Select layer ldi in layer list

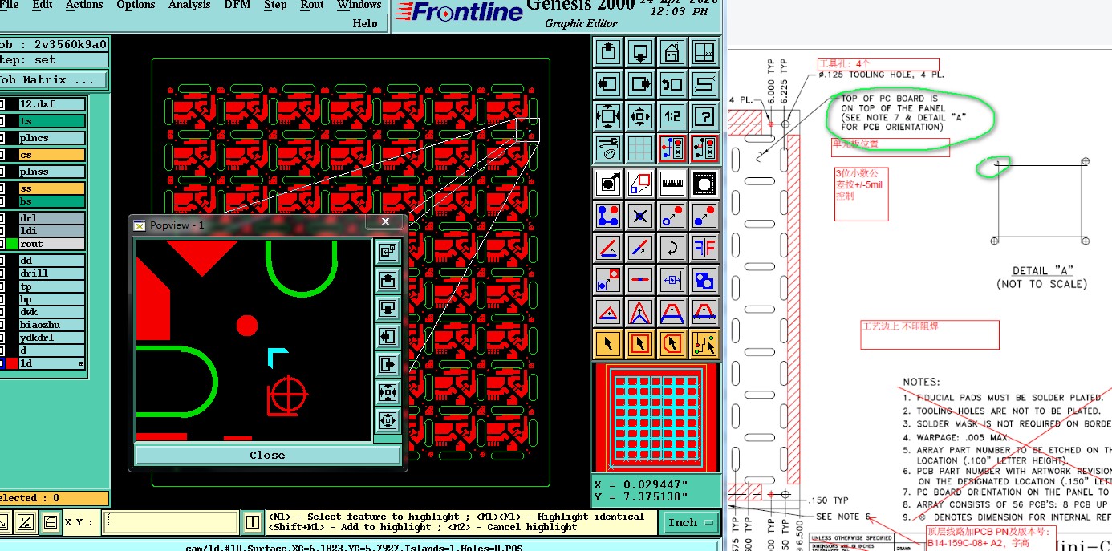click(x=52, y=231)
